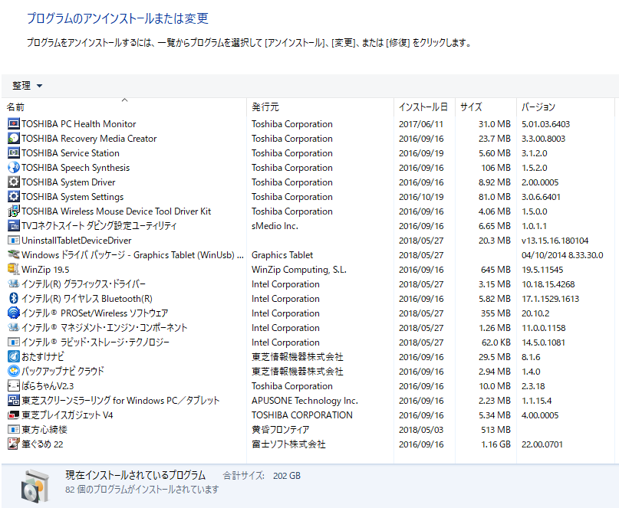
Task: Click the TOSHIBA PC Health Monitor icon
Action: click(x=13, y=124)
